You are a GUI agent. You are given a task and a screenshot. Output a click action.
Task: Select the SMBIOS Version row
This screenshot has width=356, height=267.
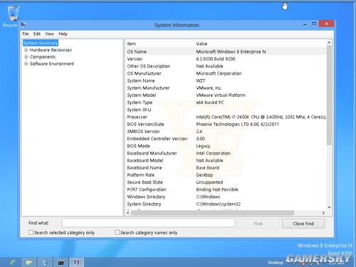coord(226,132)
